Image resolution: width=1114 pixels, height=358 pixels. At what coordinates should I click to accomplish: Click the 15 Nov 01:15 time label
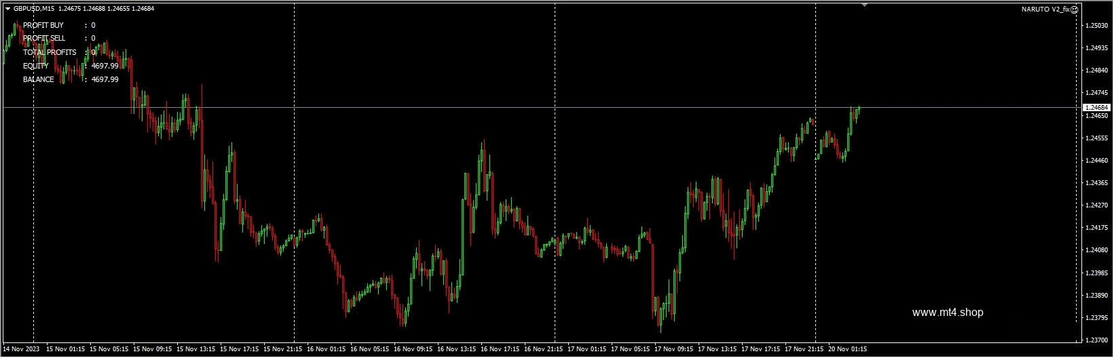click(x=65, y=350)
